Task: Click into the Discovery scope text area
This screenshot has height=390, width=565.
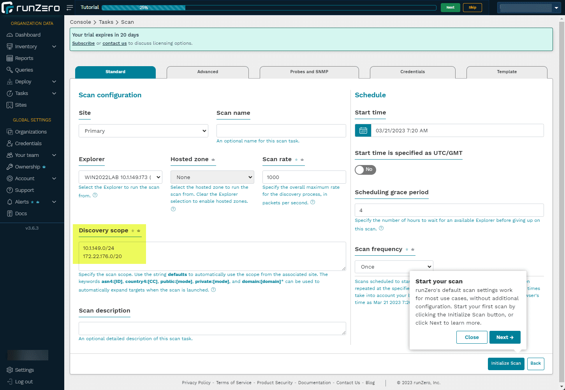Action: tap(212, 256)
